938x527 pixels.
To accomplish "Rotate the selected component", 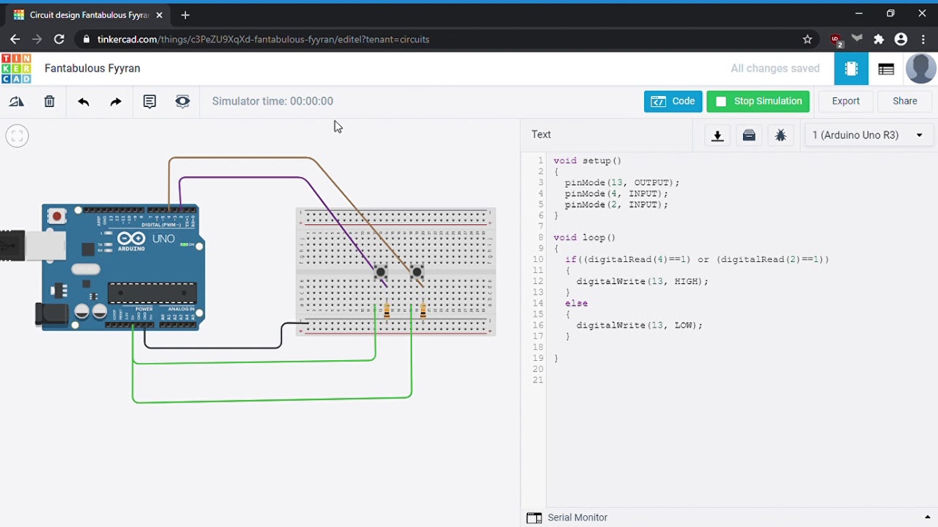I will (16, 102).
